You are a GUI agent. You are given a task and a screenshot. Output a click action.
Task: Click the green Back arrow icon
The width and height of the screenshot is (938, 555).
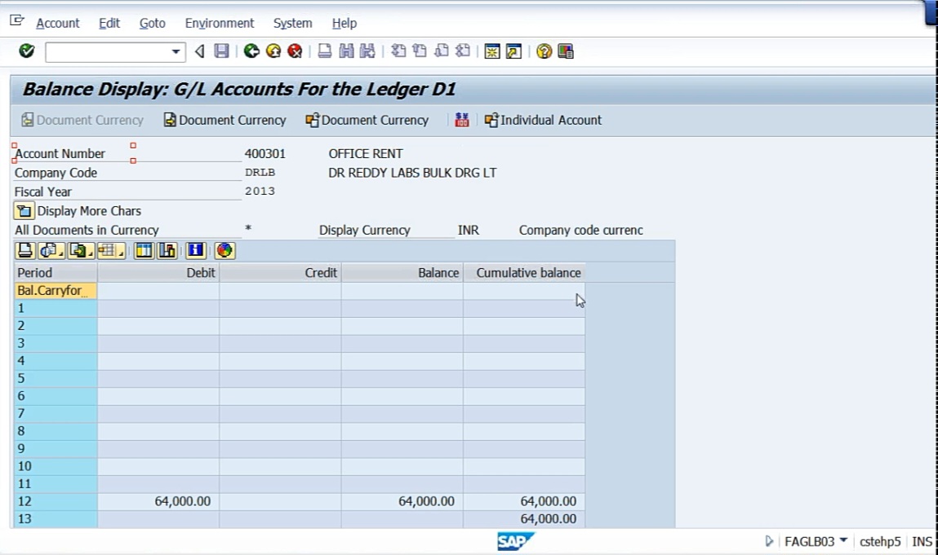(x=252, y=51)
